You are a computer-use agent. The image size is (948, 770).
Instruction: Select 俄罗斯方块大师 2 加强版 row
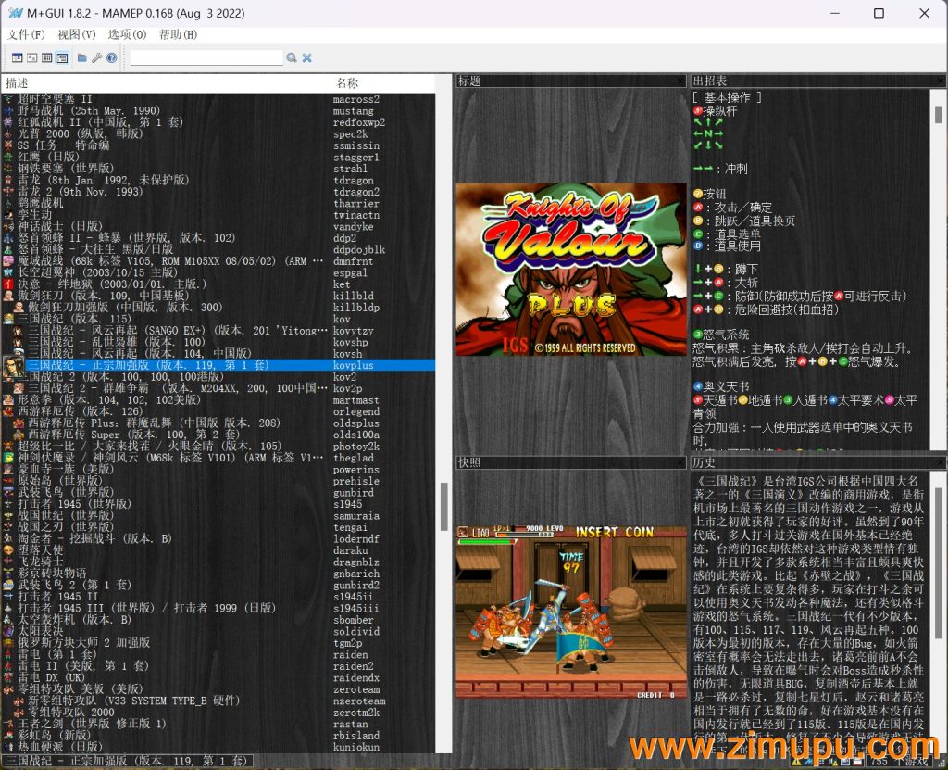218,642
